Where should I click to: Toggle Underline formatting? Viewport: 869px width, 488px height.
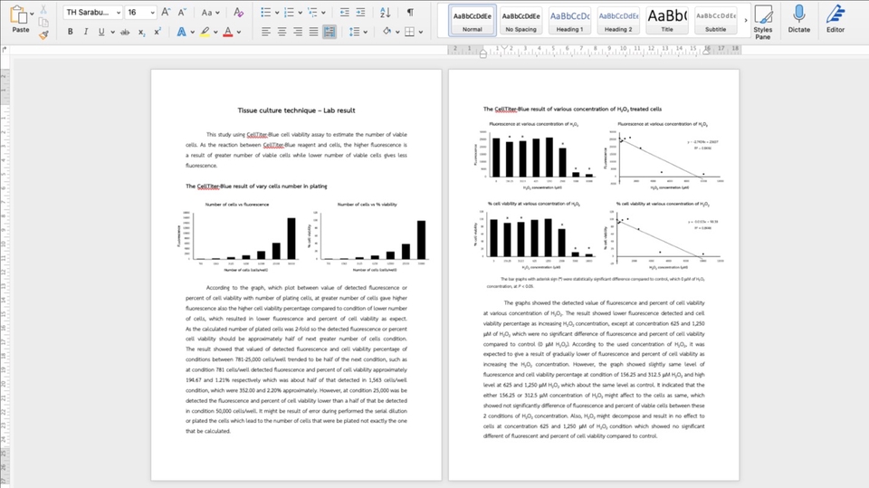[100, 33]
